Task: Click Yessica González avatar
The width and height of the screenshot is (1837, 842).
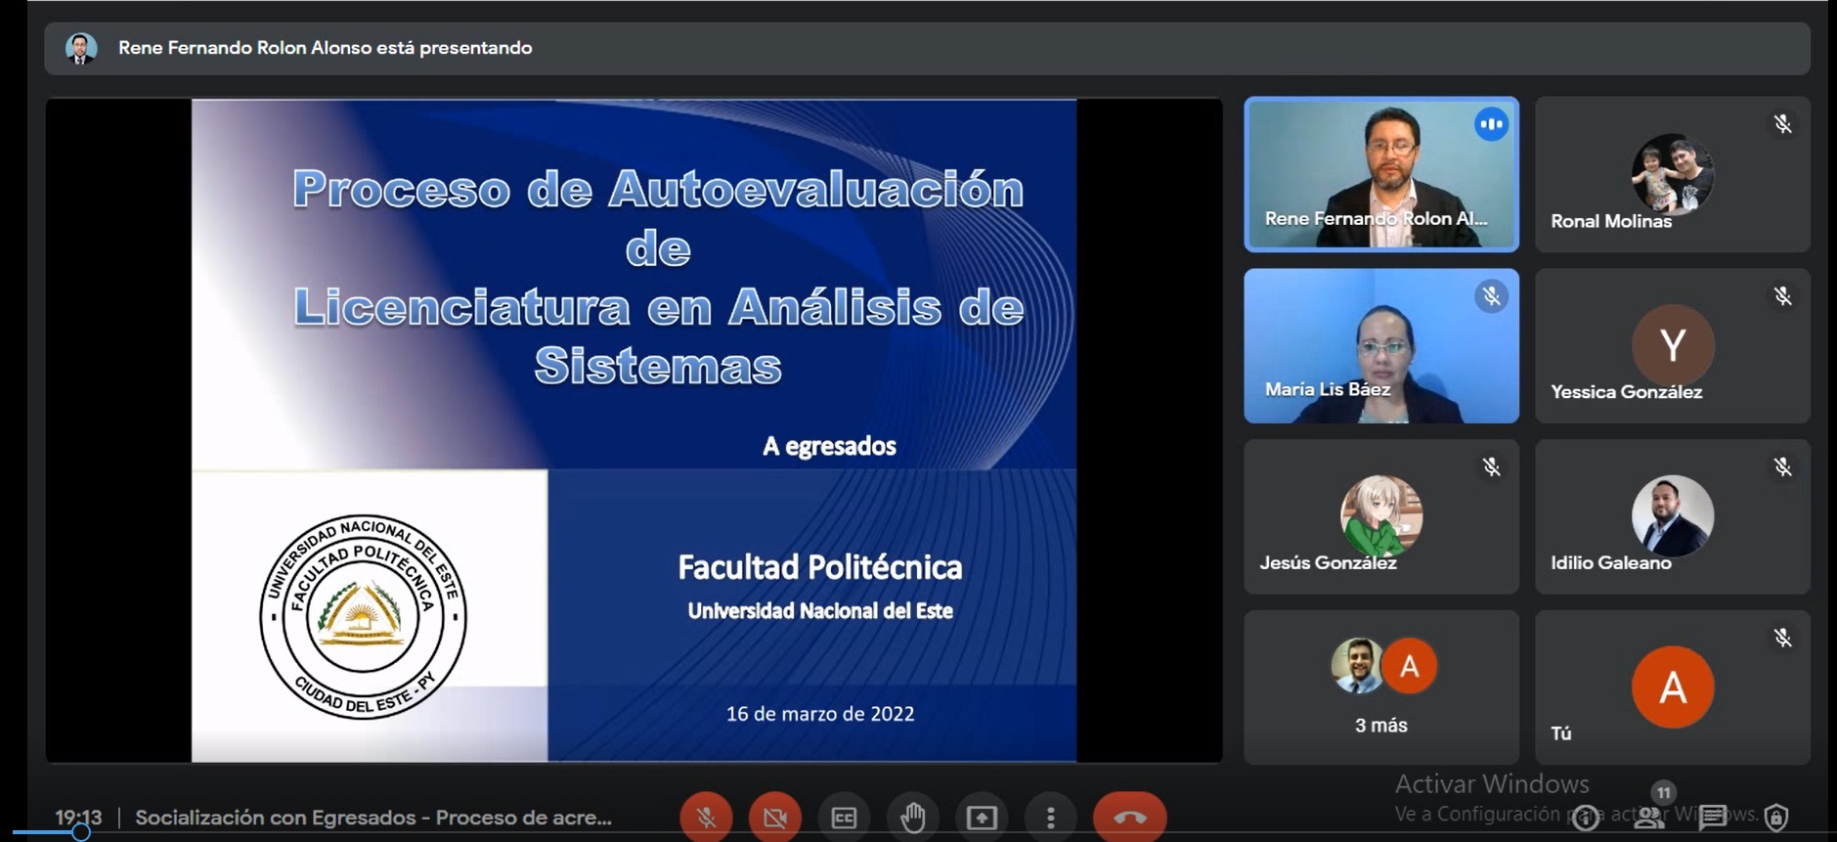Action: (1672, 345)
